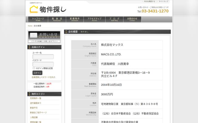Open the 飲食店ご紹介ページ category link
Image resolution: width=198 pixels, height=123 pixels.
tap(38, 113)
